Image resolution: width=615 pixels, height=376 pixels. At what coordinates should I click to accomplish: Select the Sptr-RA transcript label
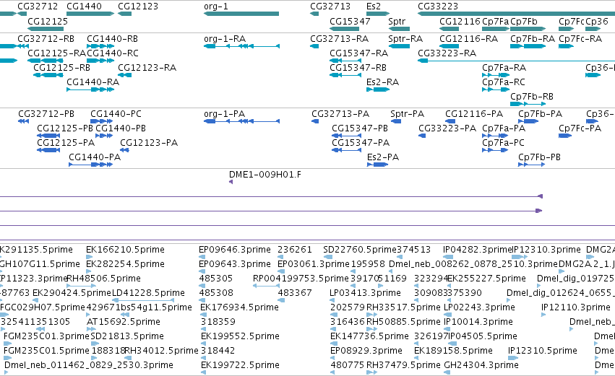[405, 39]
